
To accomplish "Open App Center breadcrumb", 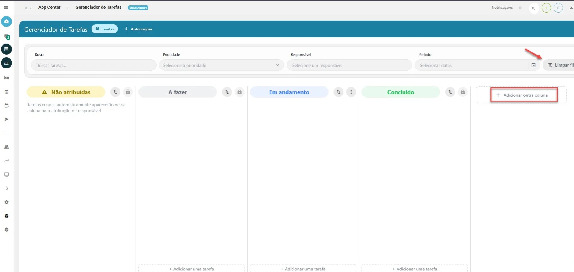I will tap(49, 7).
